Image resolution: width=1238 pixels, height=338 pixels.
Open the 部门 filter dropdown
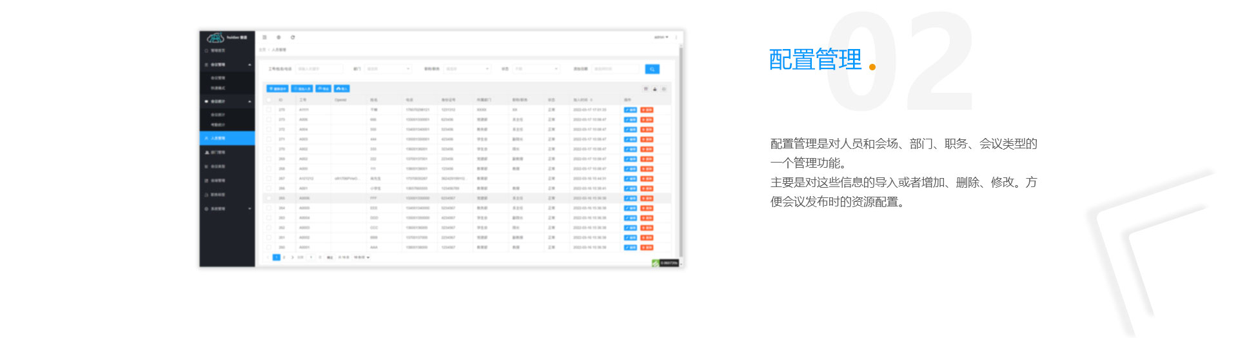pos(388,68)
